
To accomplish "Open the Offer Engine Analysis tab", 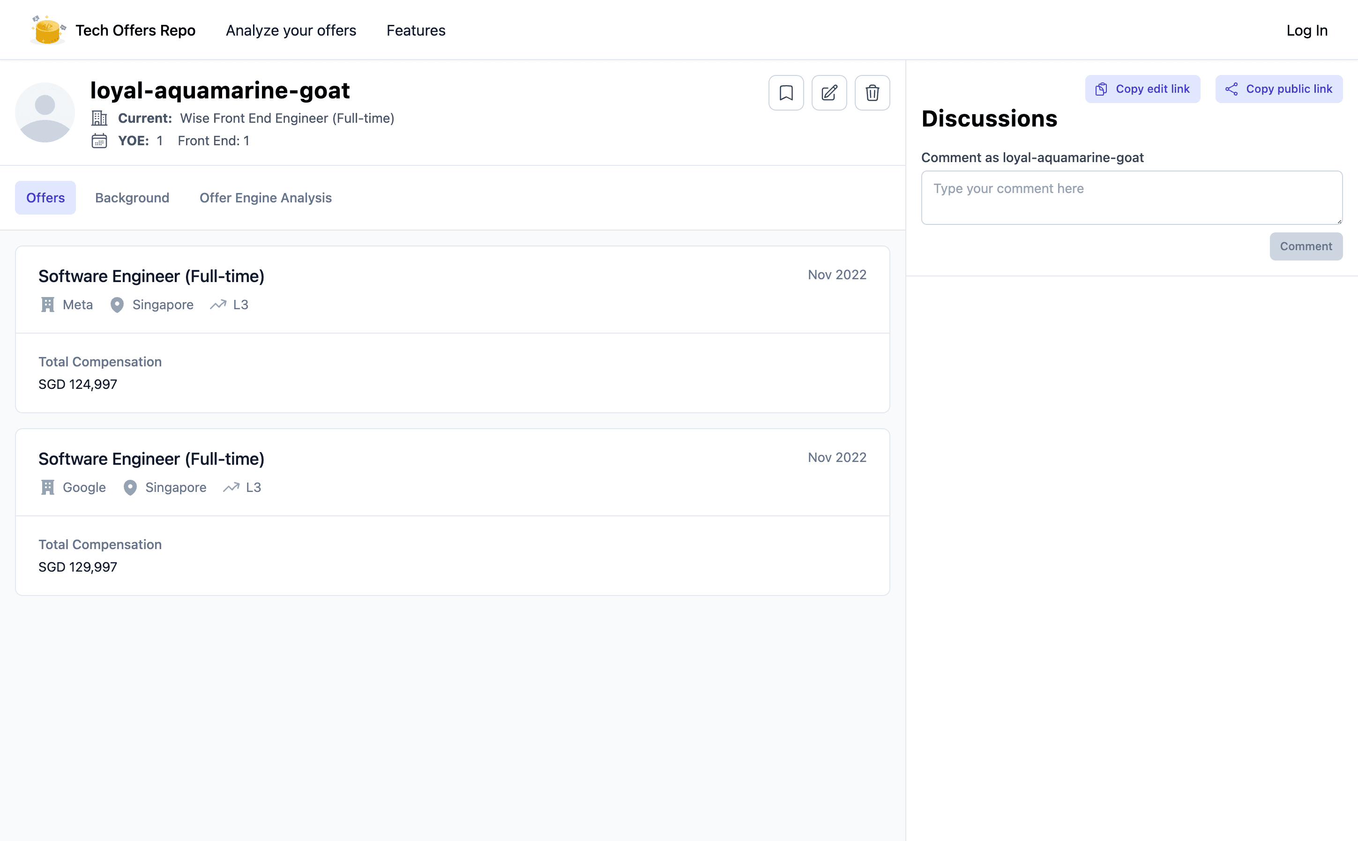I will click(265, 198).
